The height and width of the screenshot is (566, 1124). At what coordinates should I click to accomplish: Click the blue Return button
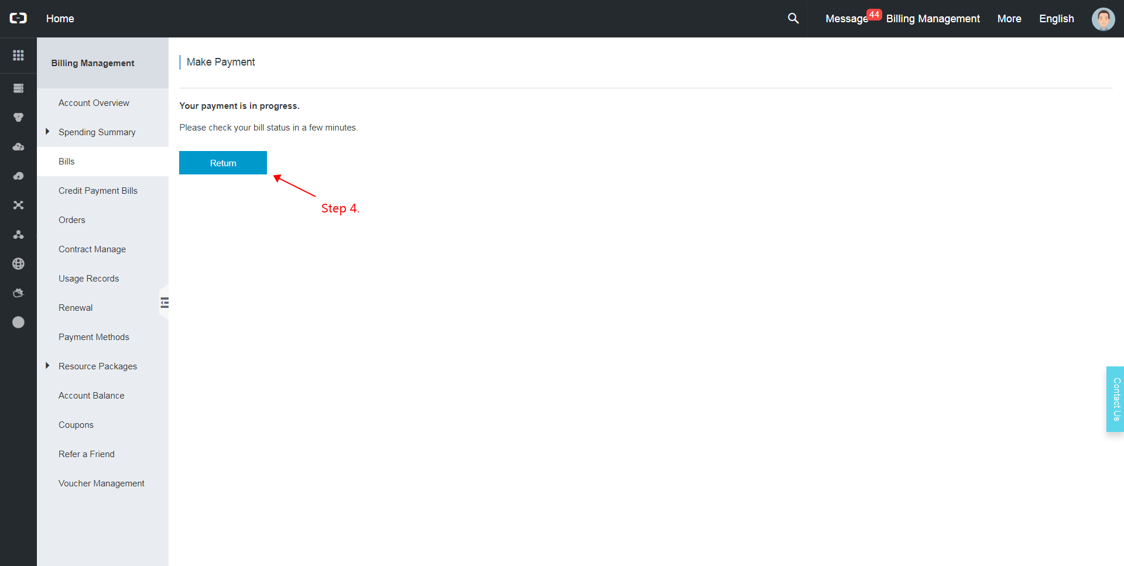tap(223, 163)
